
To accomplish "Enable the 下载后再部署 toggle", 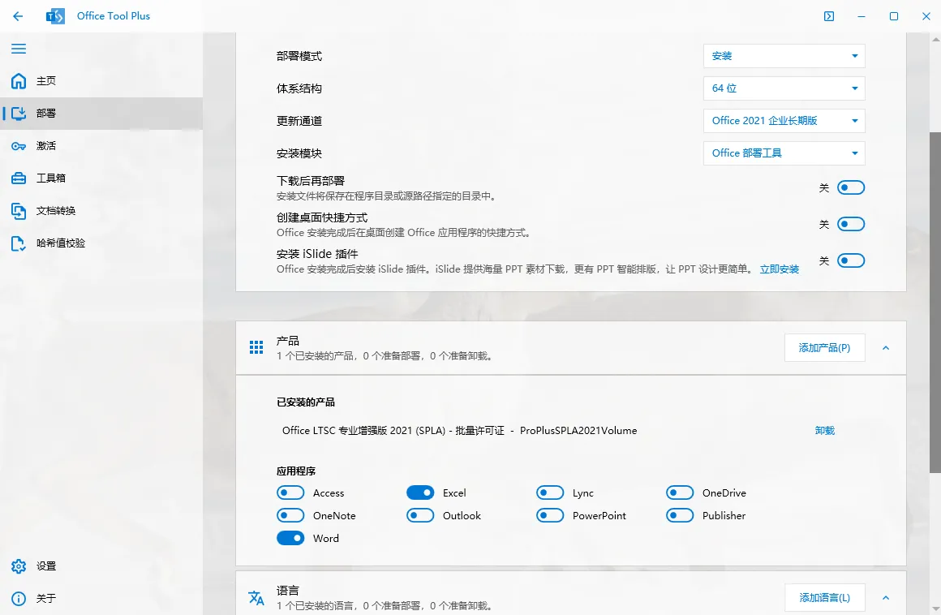I will (x=851, y=187).
